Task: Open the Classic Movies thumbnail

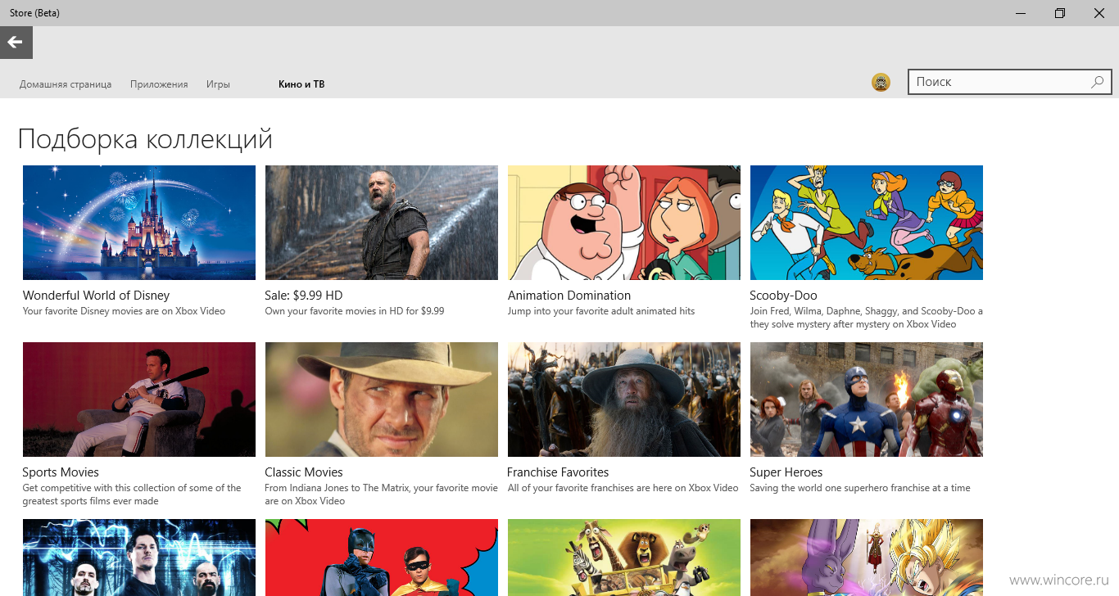Action: click(x=382, y=400)
